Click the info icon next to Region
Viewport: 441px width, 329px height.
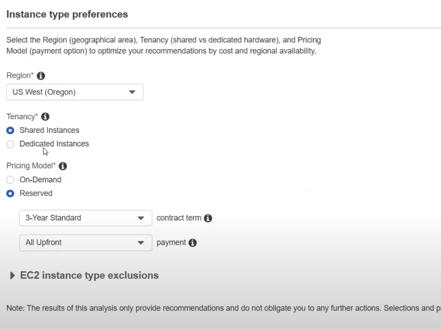[x=41, y=76]
